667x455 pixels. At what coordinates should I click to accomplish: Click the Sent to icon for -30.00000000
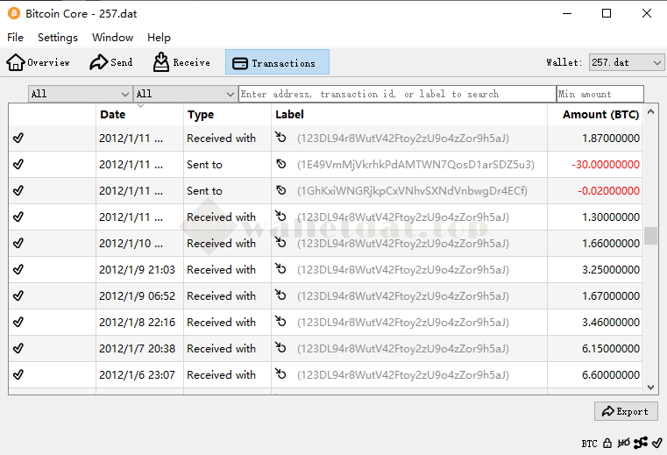281,165
